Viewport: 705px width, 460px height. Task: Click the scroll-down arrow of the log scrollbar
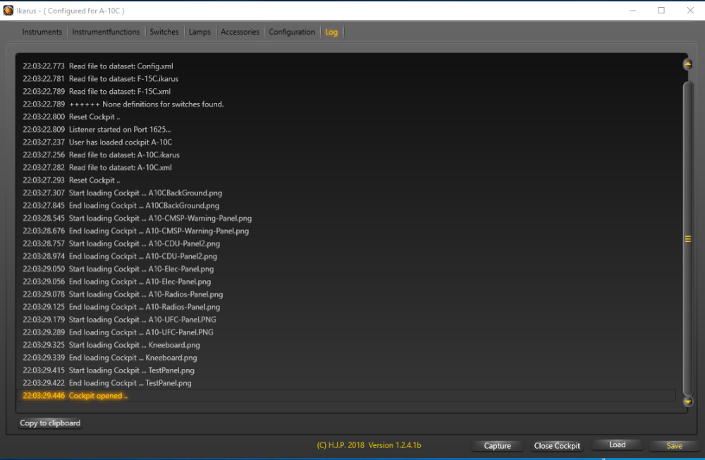687,401
